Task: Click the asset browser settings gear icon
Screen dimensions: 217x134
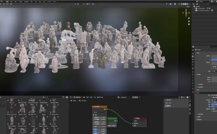Action: (x=67, y=97)
